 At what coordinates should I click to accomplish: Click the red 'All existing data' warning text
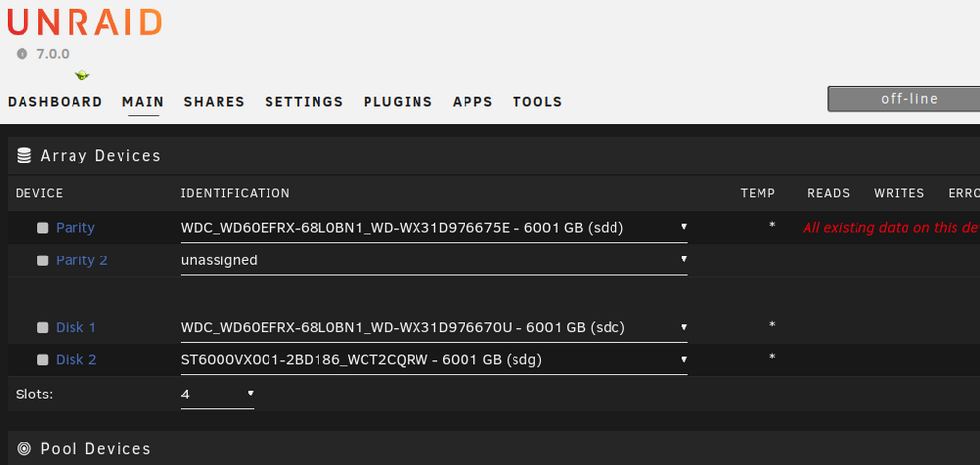pos(891,228)
